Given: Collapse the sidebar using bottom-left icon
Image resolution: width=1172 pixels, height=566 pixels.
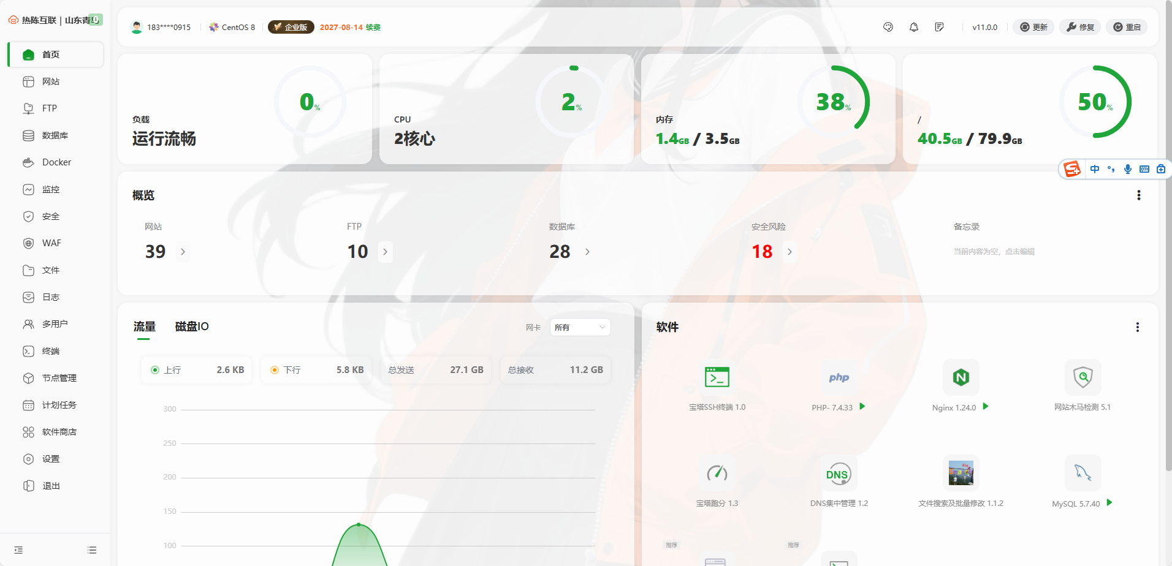Looking at the screenshot, I should click(18, 550).
